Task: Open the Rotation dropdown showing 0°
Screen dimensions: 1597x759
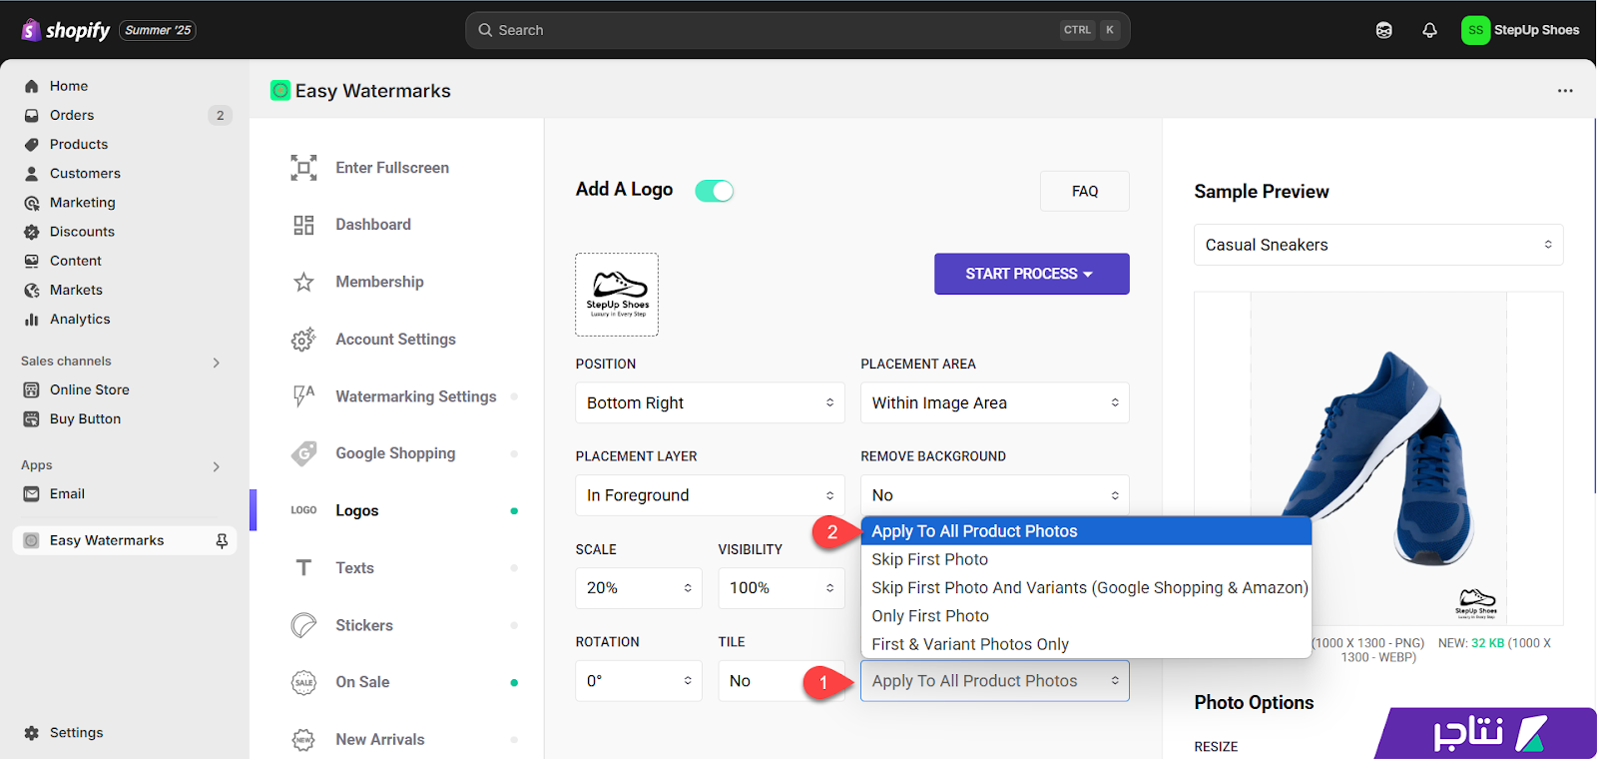Action: 639,681
